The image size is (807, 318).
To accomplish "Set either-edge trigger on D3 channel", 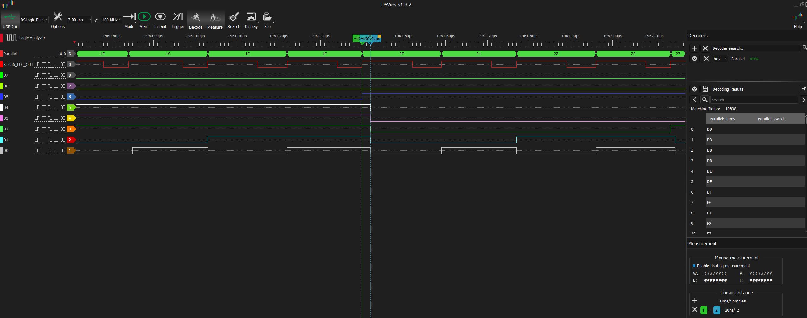I will (63, 118).
